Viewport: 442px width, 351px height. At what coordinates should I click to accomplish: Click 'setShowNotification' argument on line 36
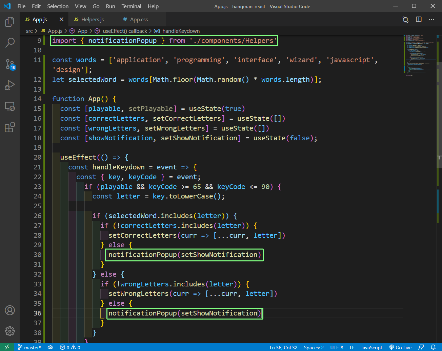pos(219,313)
